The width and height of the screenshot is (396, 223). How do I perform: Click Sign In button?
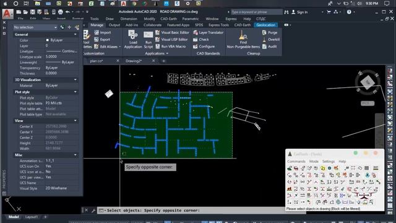coord(299,12)
